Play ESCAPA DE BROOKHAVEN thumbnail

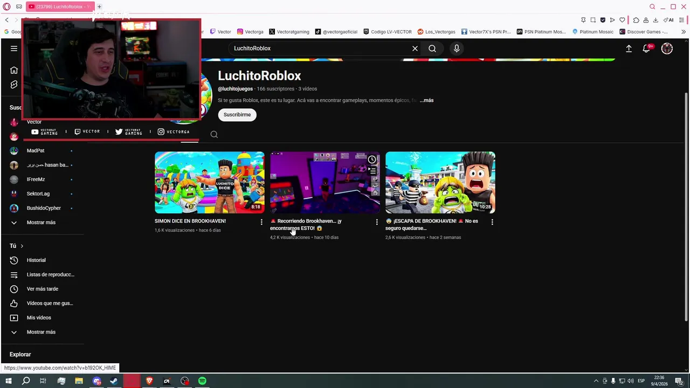point(440,182)
